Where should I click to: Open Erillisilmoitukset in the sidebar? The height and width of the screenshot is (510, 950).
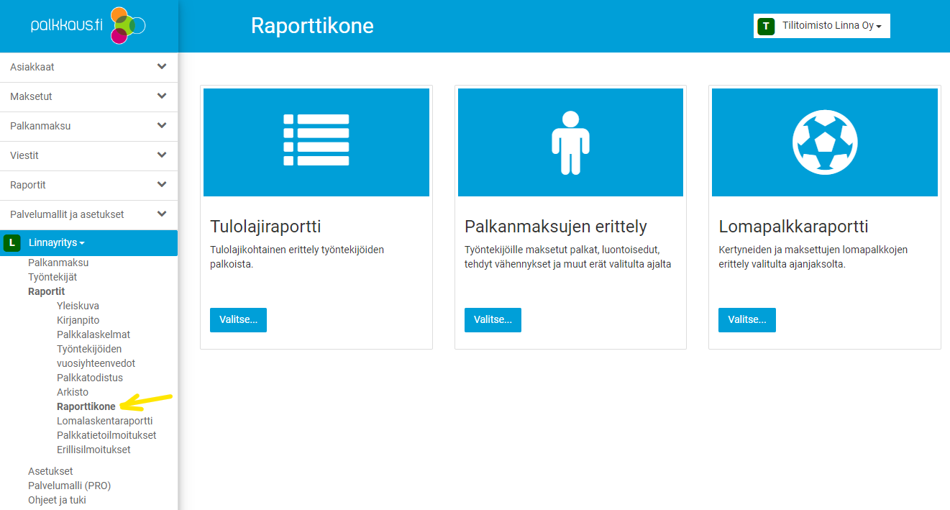[93, 450]
